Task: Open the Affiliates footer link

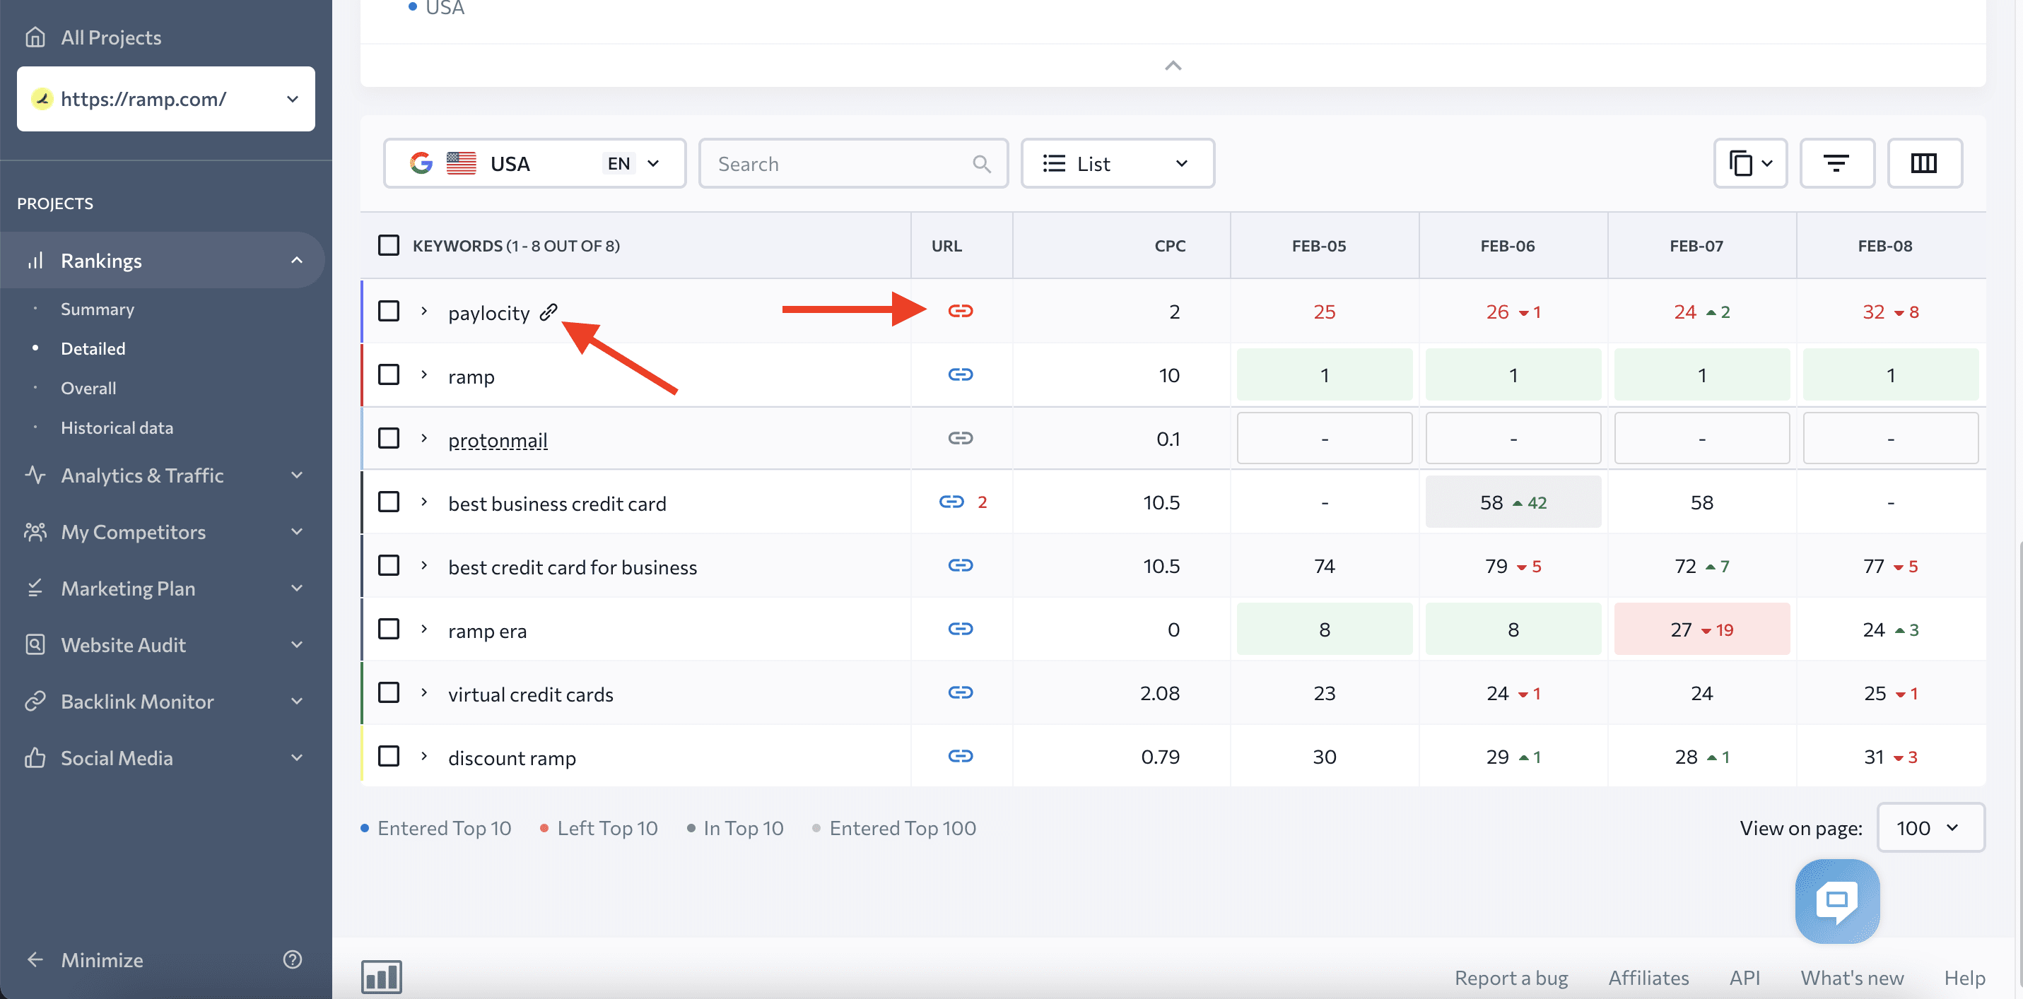Action: click(1648, 978)
